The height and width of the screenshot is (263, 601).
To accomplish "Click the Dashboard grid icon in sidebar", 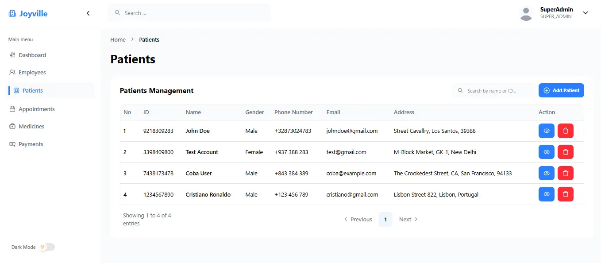I will coord(12,55).
